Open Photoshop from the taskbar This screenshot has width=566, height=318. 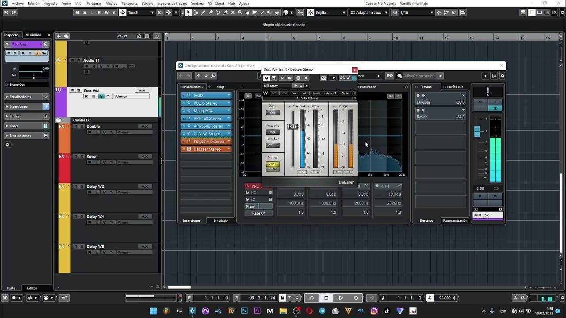coord(244,311)
